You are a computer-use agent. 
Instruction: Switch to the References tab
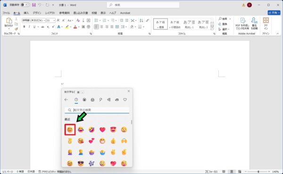64,13
